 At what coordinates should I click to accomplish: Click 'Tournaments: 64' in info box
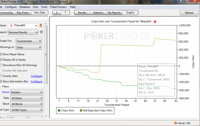click(148, 71)
